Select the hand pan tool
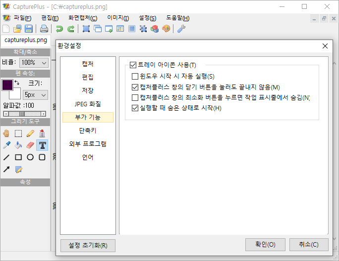The width and height of the screenshot is (339, 261). [6, 133]
